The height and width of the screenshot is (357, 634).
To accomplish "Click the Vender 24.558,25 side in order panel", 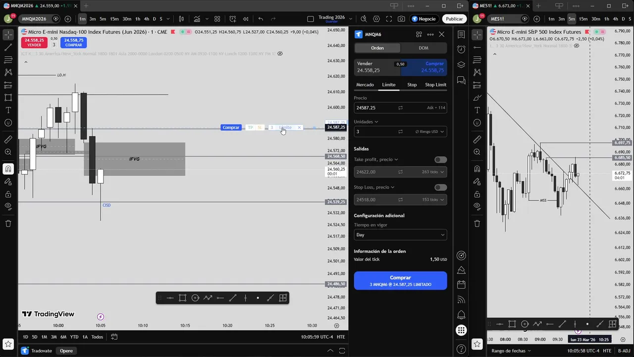I will 377,67.
